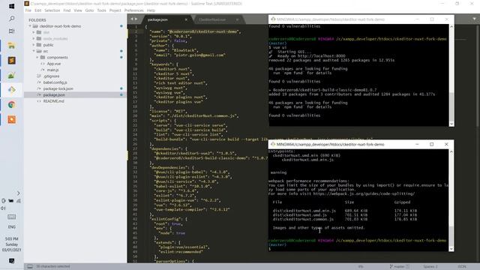Open the Windows Start menu

[x=12, y=6]
